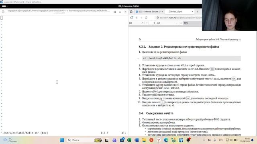
Task: Open the weather widget on the taskbar
Action: point(10,140)
